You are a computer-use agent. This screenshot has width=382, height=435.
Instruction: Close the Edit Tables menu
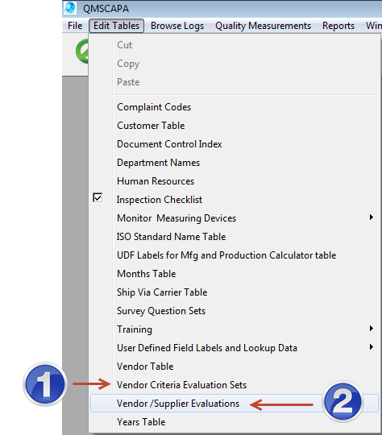tap(116, 26)
